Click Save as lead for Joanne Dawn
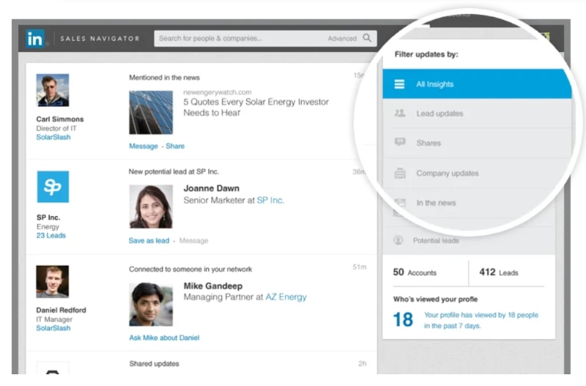The width and height of the screenshot is (586, 386). coord(149,240)
